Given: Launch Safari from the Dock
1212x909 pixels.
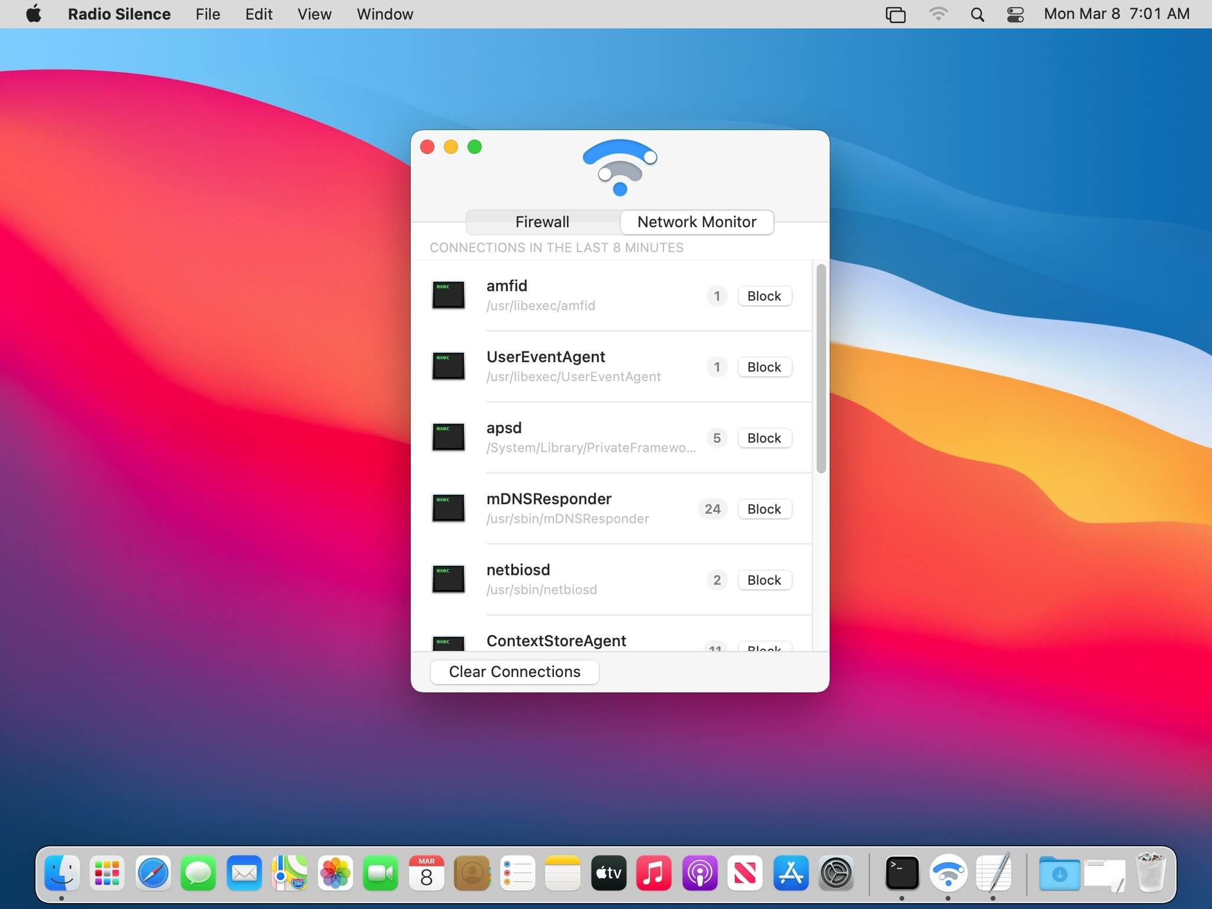Looking at the screenshot, I should [153, 872].
